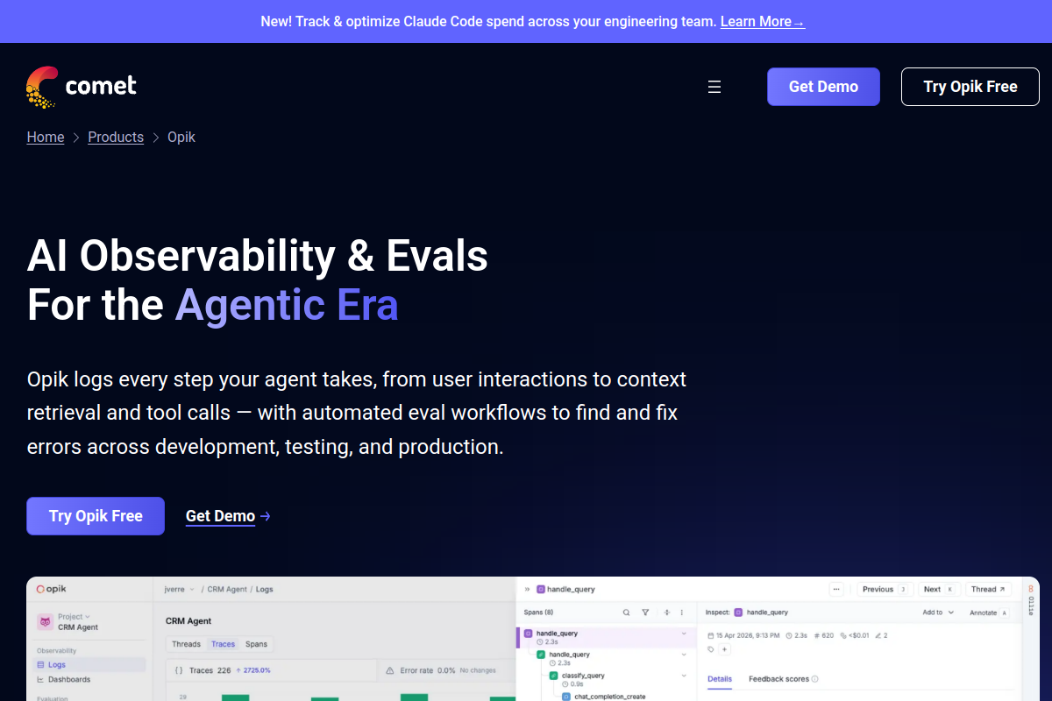The image size is (1052, 701).
Task: Click the Spans (8) header label
Action: (x=538, y=612)
